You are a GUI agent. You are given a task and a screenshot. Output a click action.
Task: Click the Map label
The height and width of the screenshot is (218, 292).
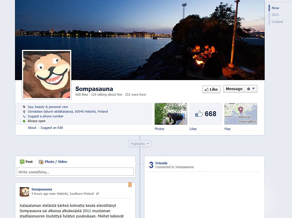pyautogui.click(x=227, y=129)
